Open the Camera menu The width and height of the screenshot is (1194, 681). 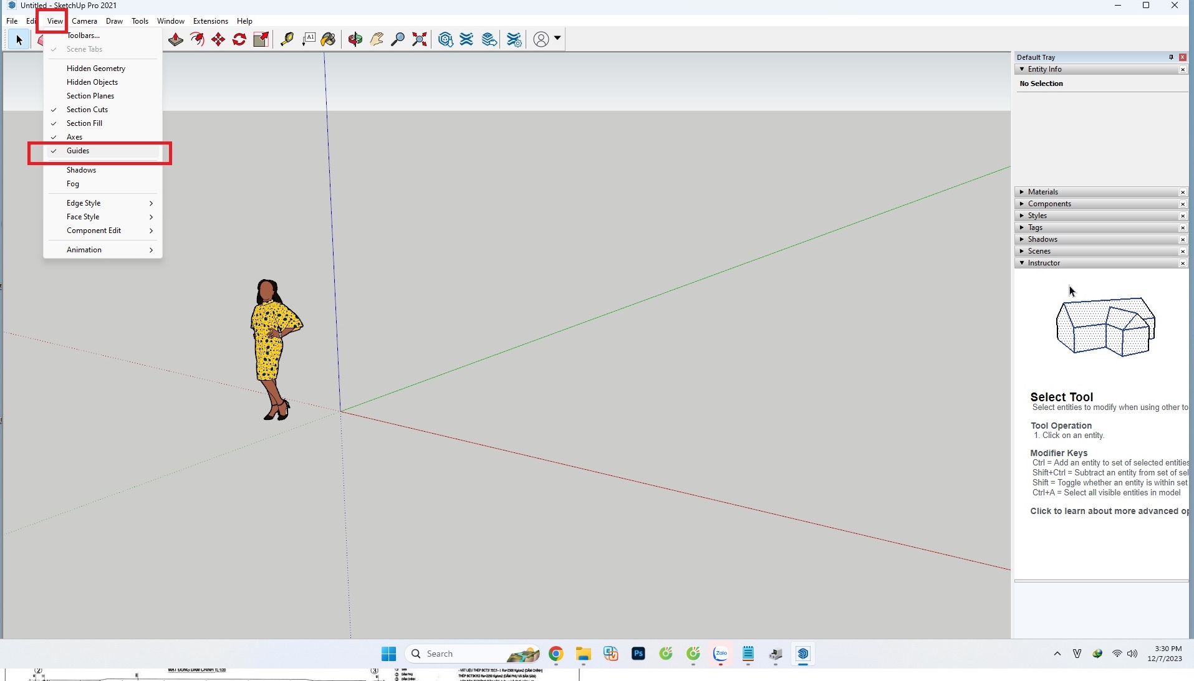[x=84, y=21]
